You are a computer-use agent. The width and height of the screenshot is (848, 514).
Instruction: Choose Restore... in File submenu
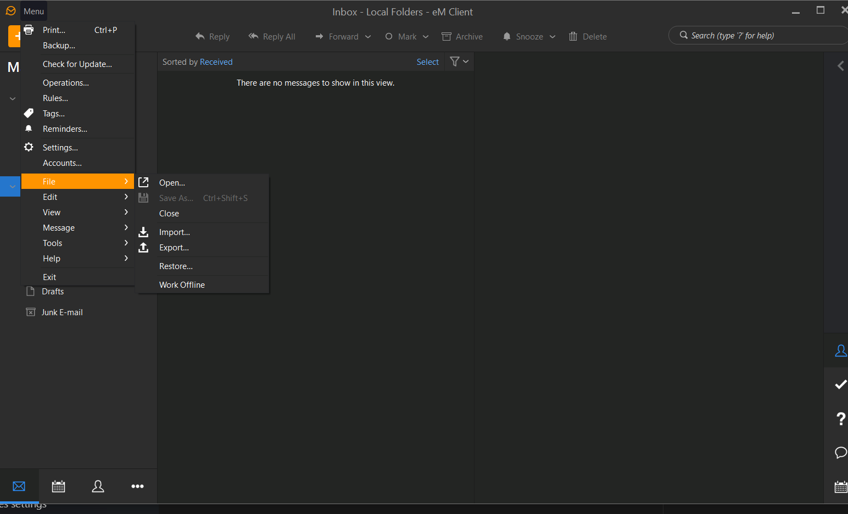tap(203, 266)
